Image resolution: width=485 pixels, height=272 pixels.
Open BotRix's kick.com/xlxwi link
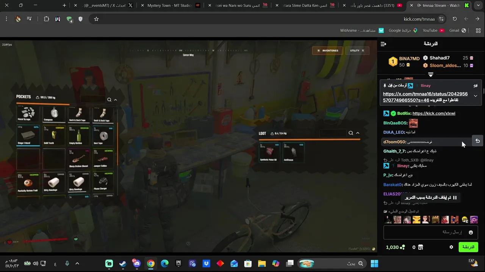[434, 113]
